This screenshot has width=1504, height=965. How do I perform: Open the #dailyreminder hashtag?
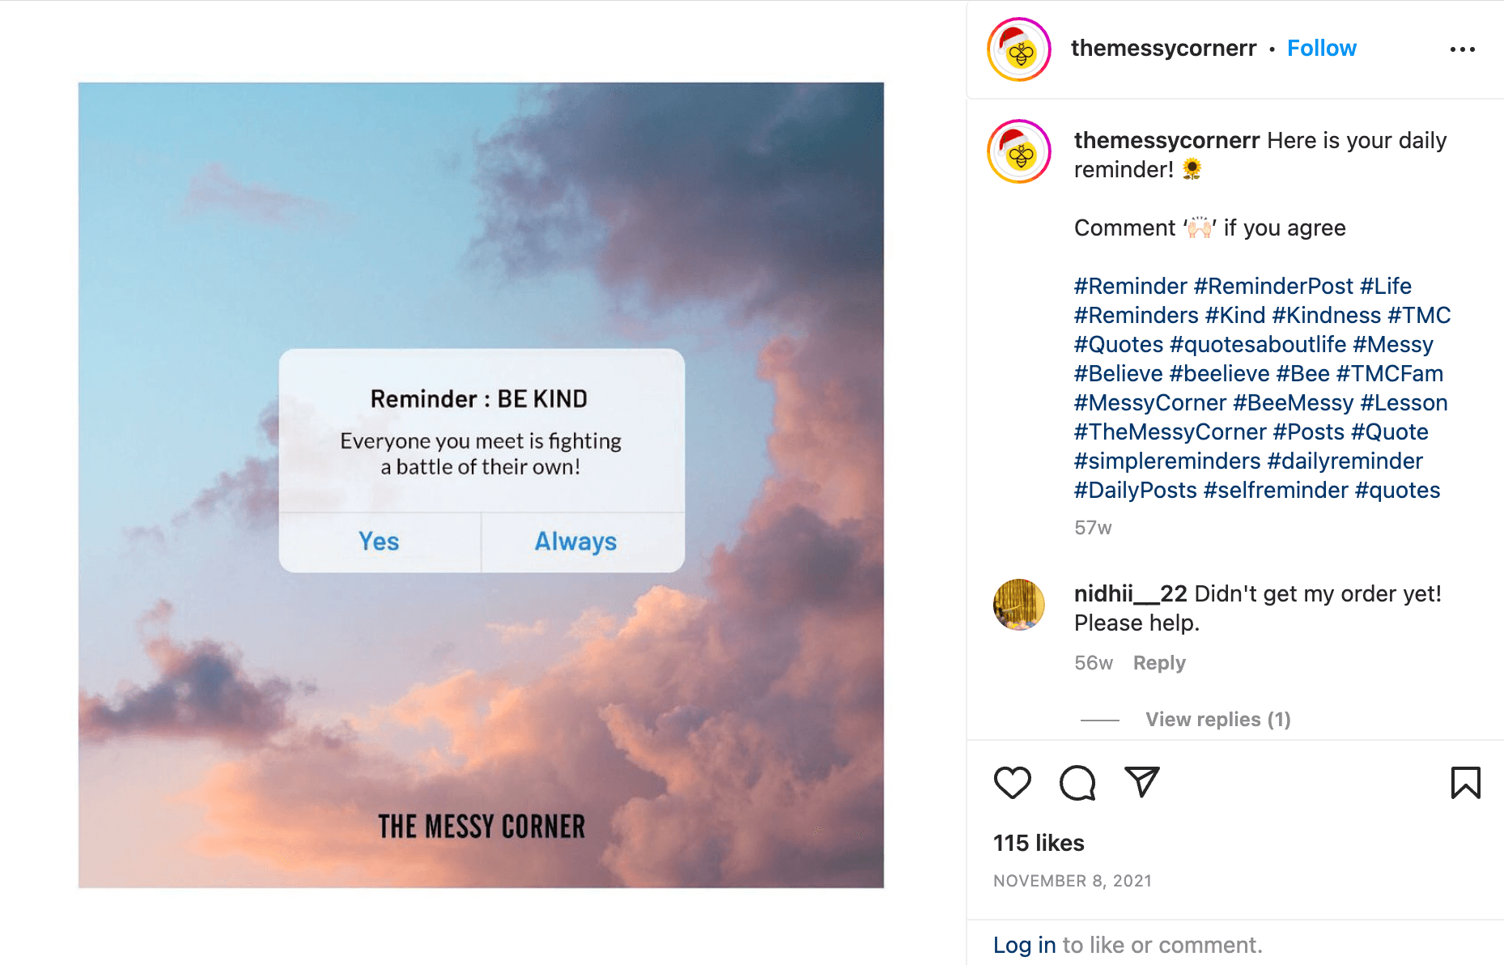pos(1345,461)
